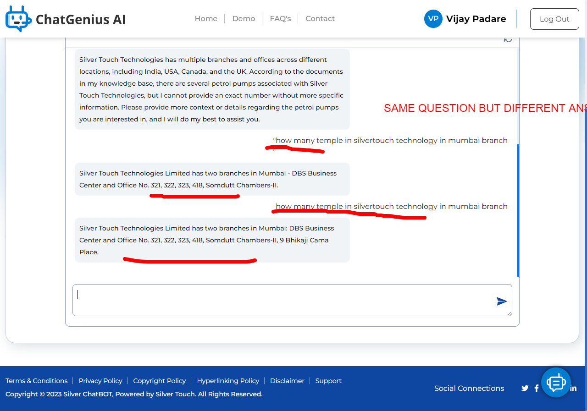Open the Twitter social link
This screenshot has width=587, height=411.
point(525,388)
